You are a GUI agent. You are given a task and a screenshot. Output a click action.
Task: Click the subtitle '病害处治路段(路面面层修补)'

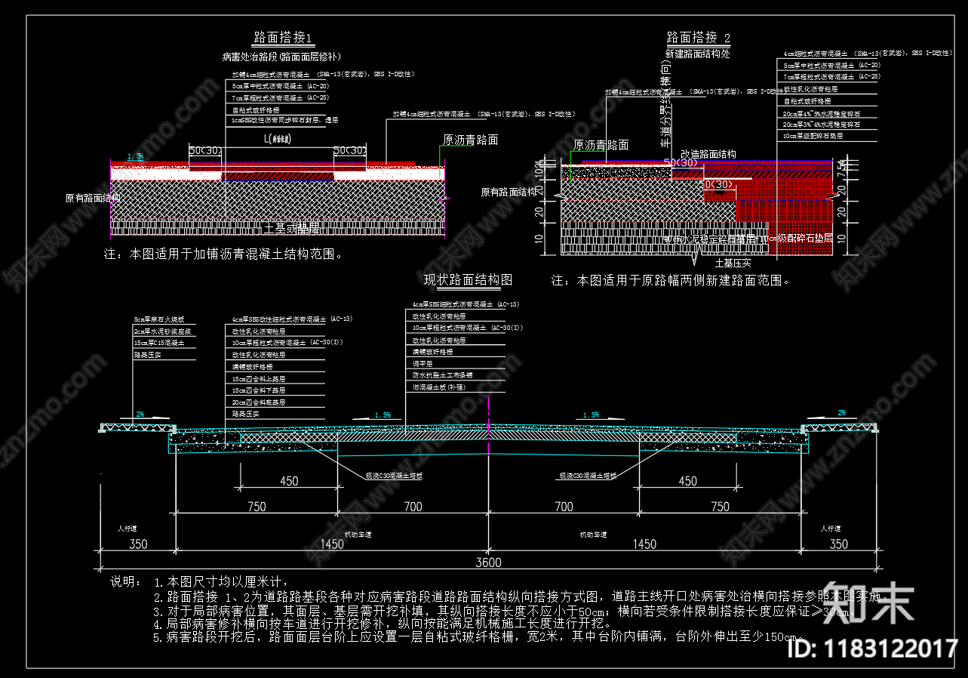click(x=282, y=57)
